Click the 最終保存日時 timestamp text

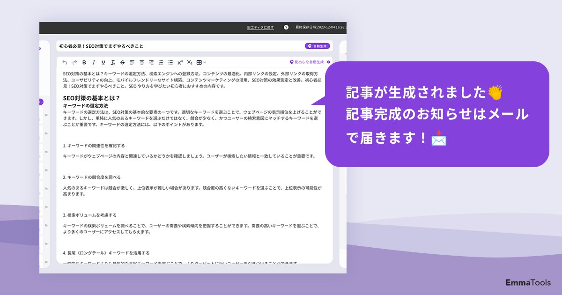click(x=321, y=27)
